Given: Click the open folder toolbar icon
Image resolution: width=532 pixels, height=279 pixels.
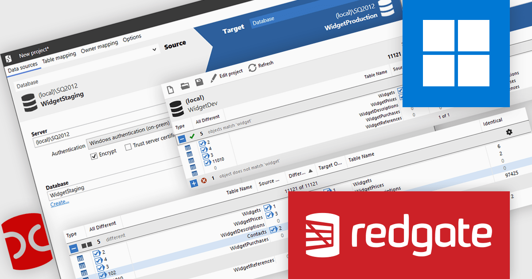Looking at the screenshot, I should (x=185, y=85).
